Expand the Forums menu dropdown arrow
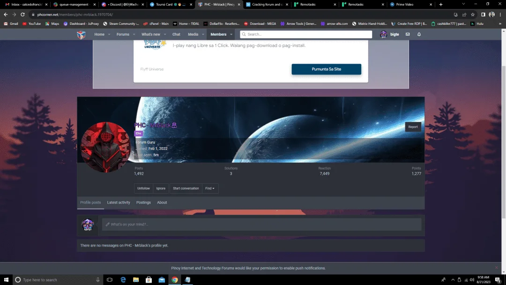The width and height of the screenshot is (506, 285). pyautogui.click(x=134, y=35)
